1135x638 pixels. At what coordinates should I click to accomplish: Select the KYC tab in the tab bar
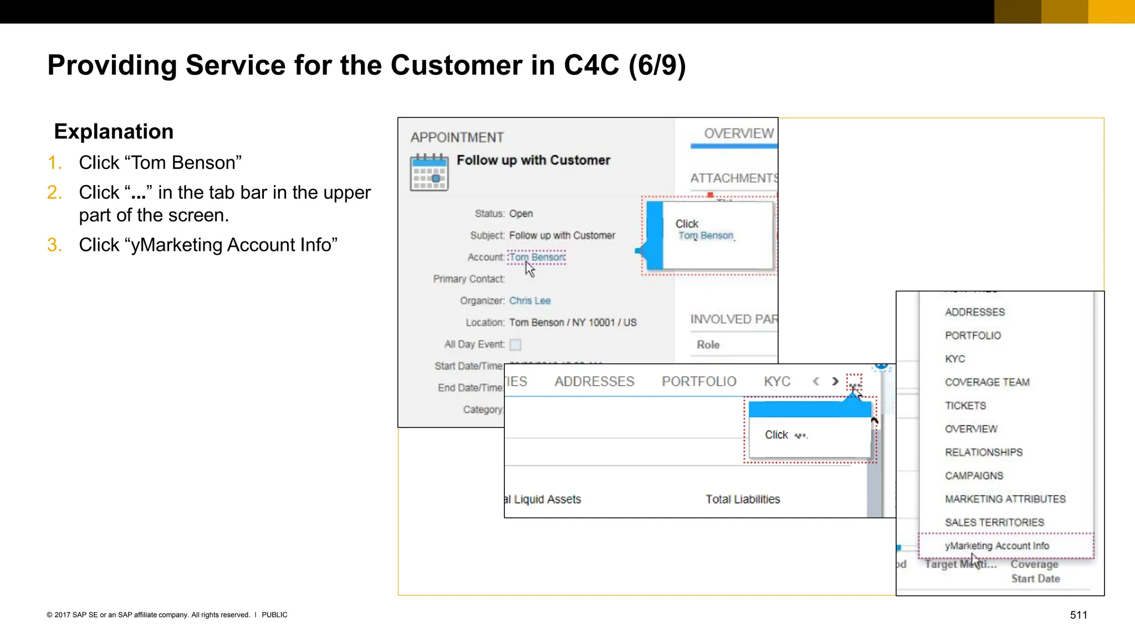(x=777, y=382)
